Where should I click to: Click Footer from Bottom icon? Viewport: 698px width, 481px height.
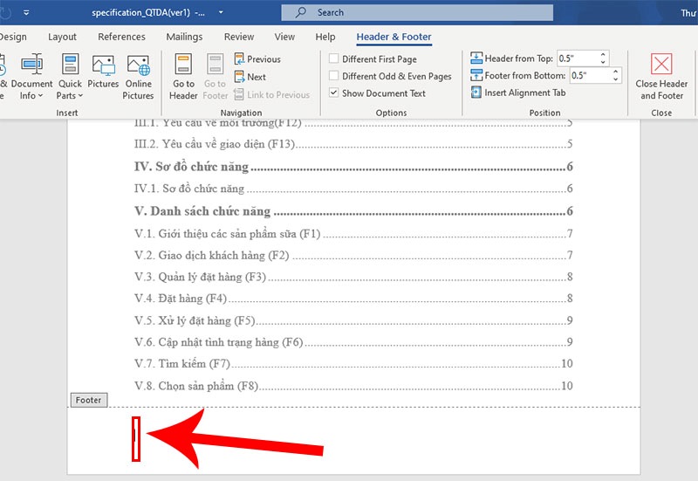coord(476,75)
